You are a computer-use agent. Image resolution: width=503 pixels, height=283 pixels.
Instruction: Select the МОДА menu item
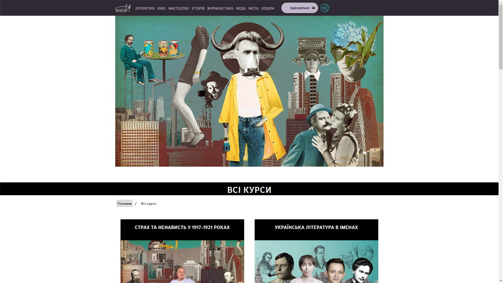click(241, 8)
